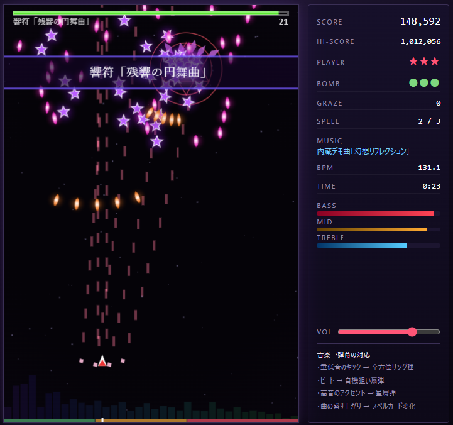Click the green BOMB stock dots

point(424,83)
